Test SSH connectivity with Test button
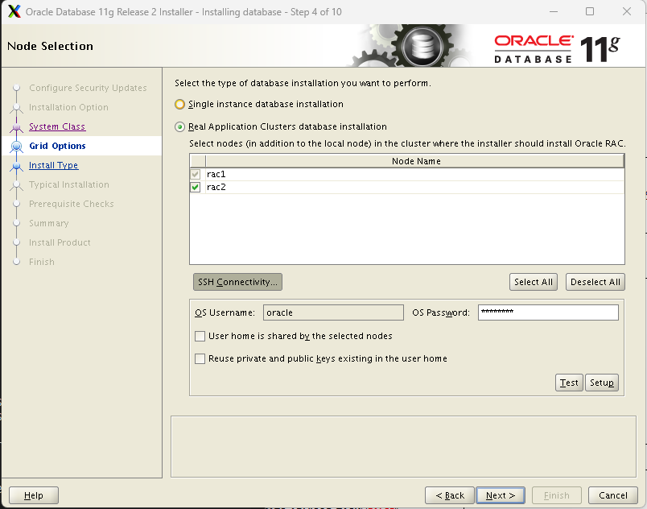This screenshot has height=509, width=647. pyautogui.click(x=569, y=383)
